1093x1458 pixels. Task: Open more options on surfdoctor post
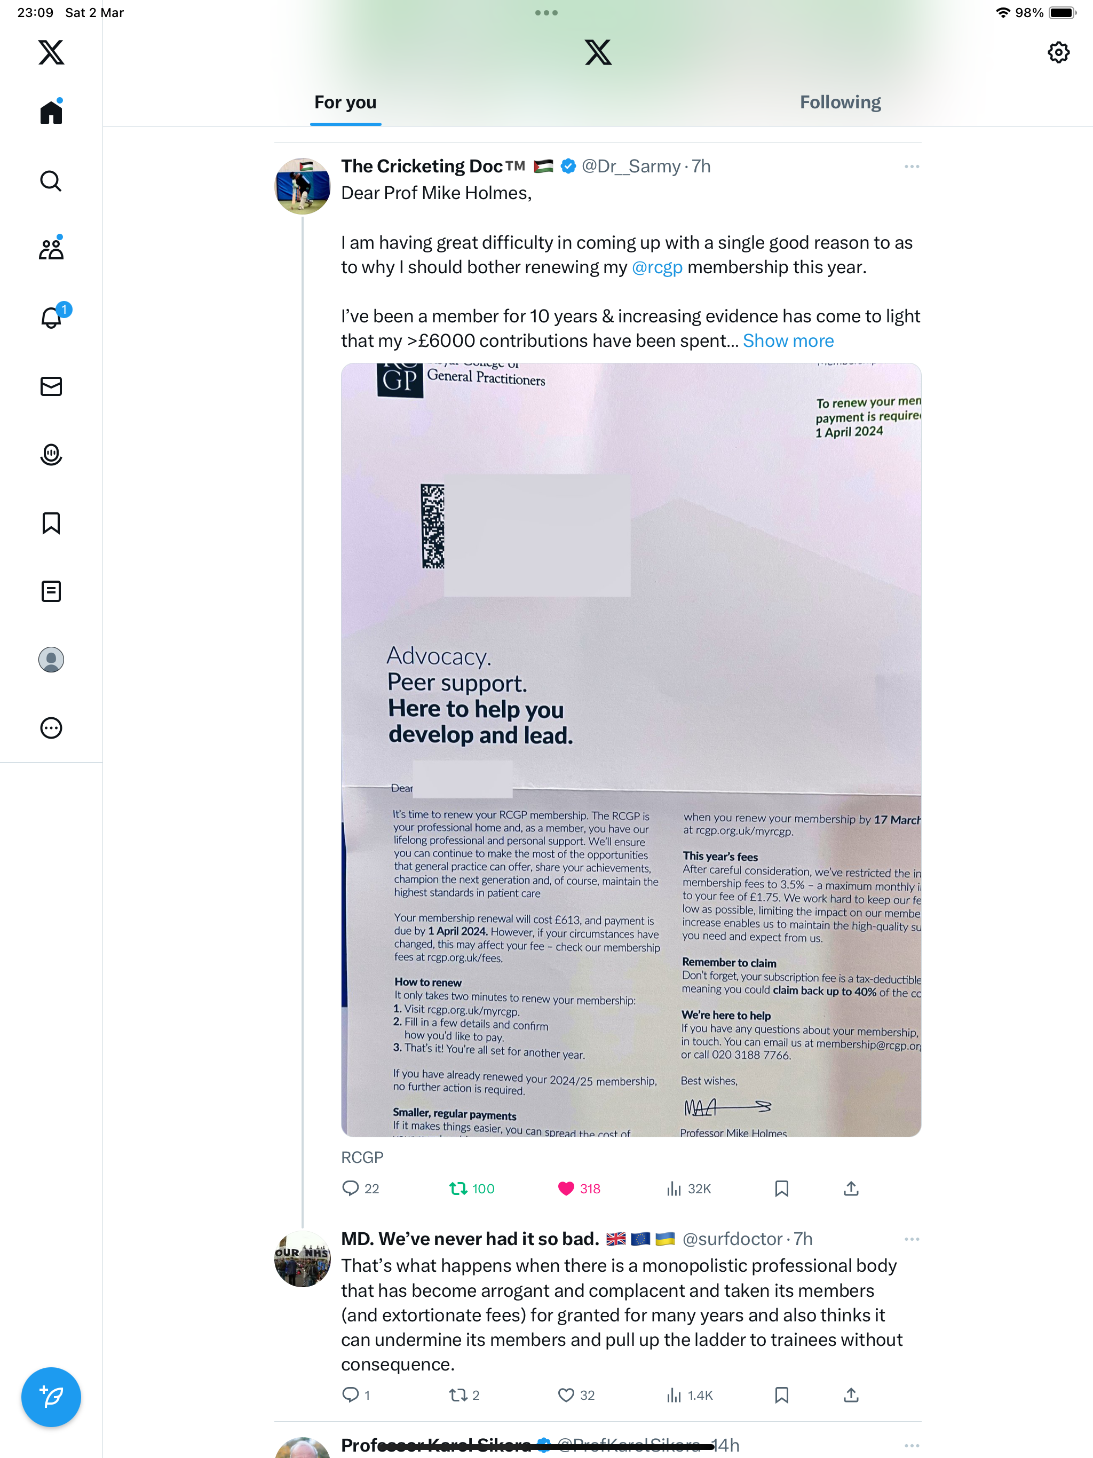click(912, 1239)
